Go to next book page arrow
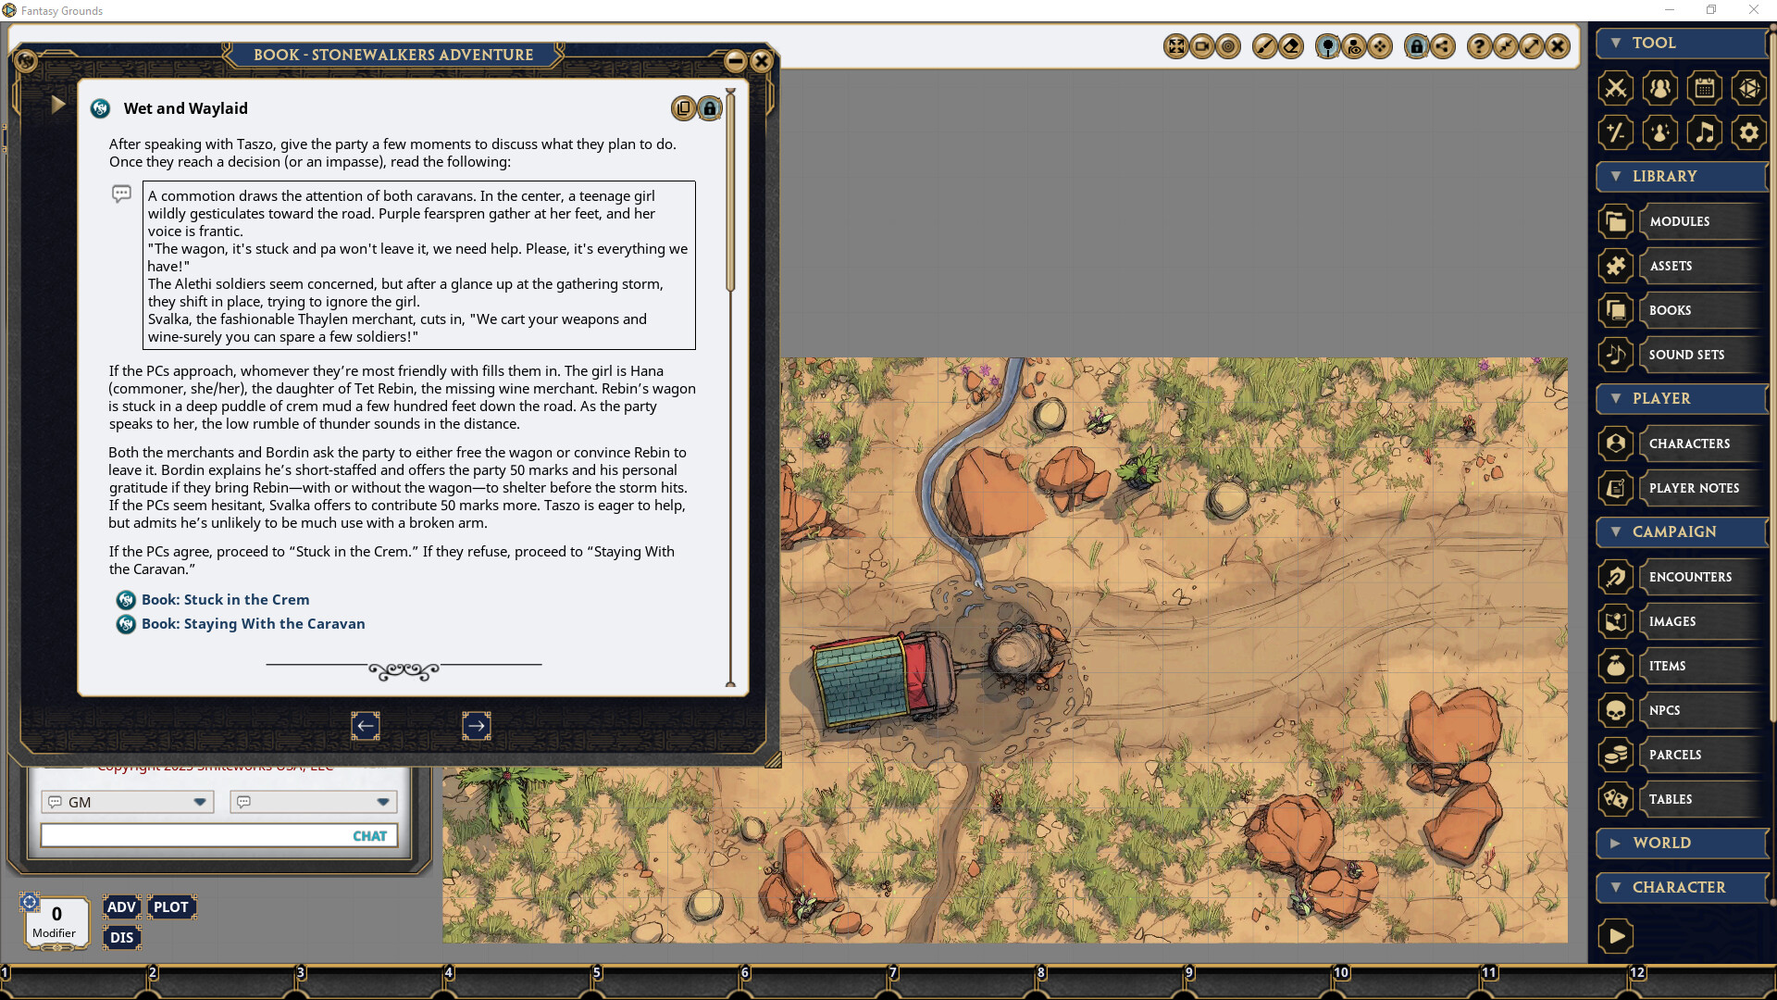1777x1000 pixels. coord(476,726)
